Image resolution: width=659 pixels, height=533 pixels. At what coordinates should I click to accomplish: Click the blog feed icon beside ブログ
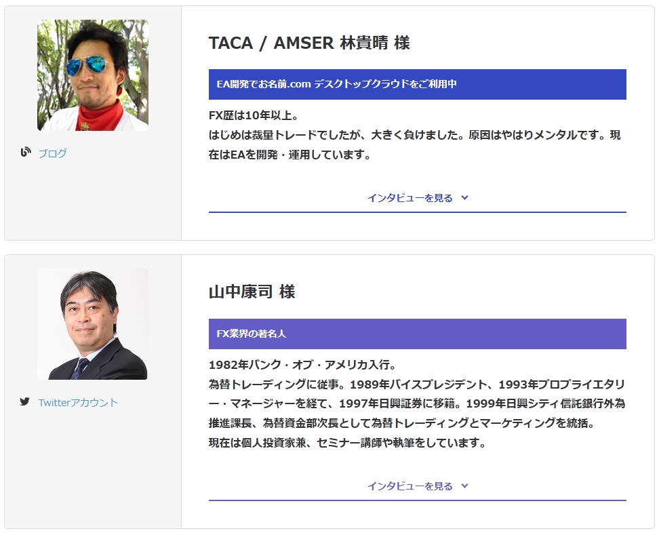point(26,153)
